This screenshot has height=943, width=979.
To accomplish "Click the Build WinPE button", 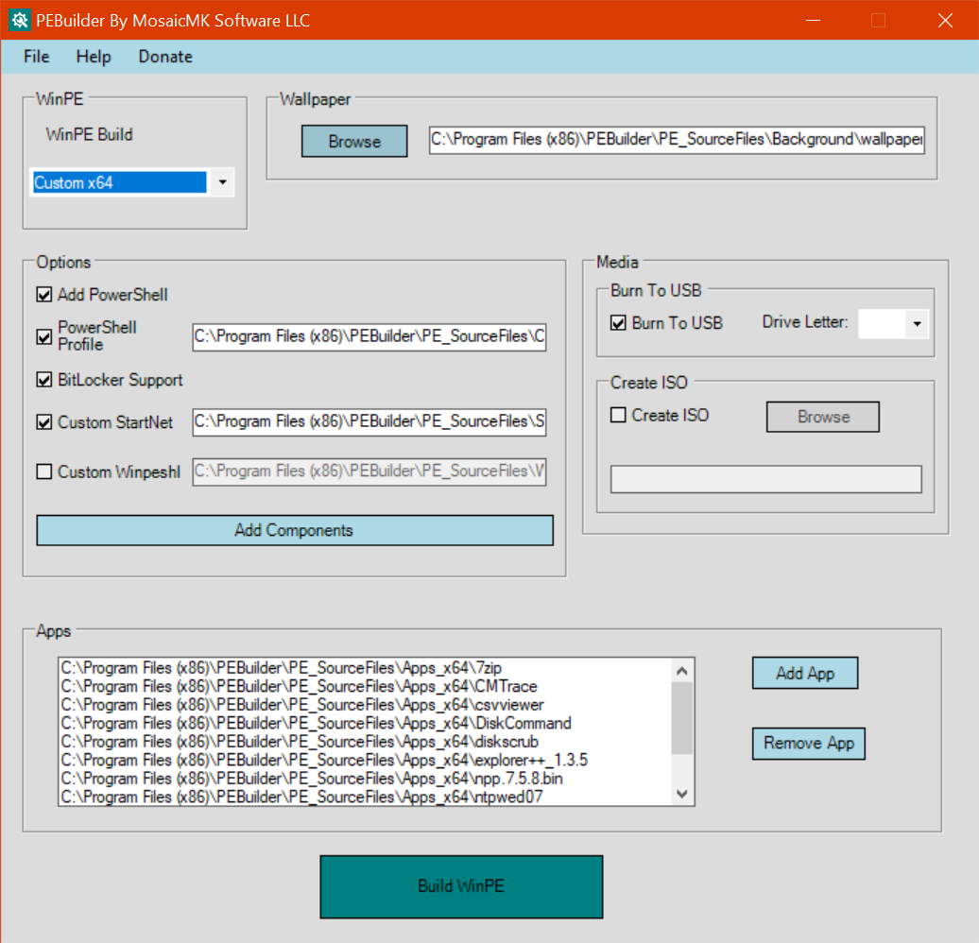I will pos(461,886).
